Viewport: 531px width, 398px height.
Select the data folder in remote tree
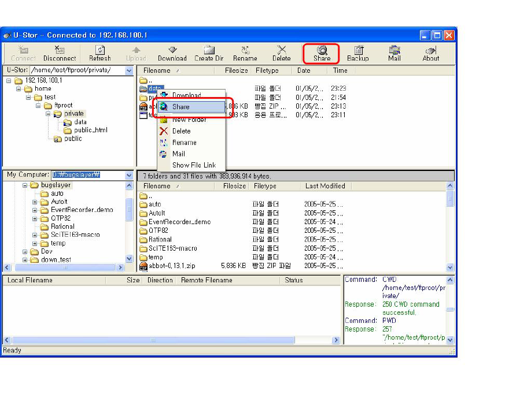coord(80,122)
